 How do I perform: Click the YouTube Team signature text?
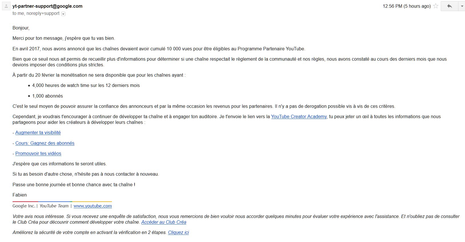[x=54, y=206]
